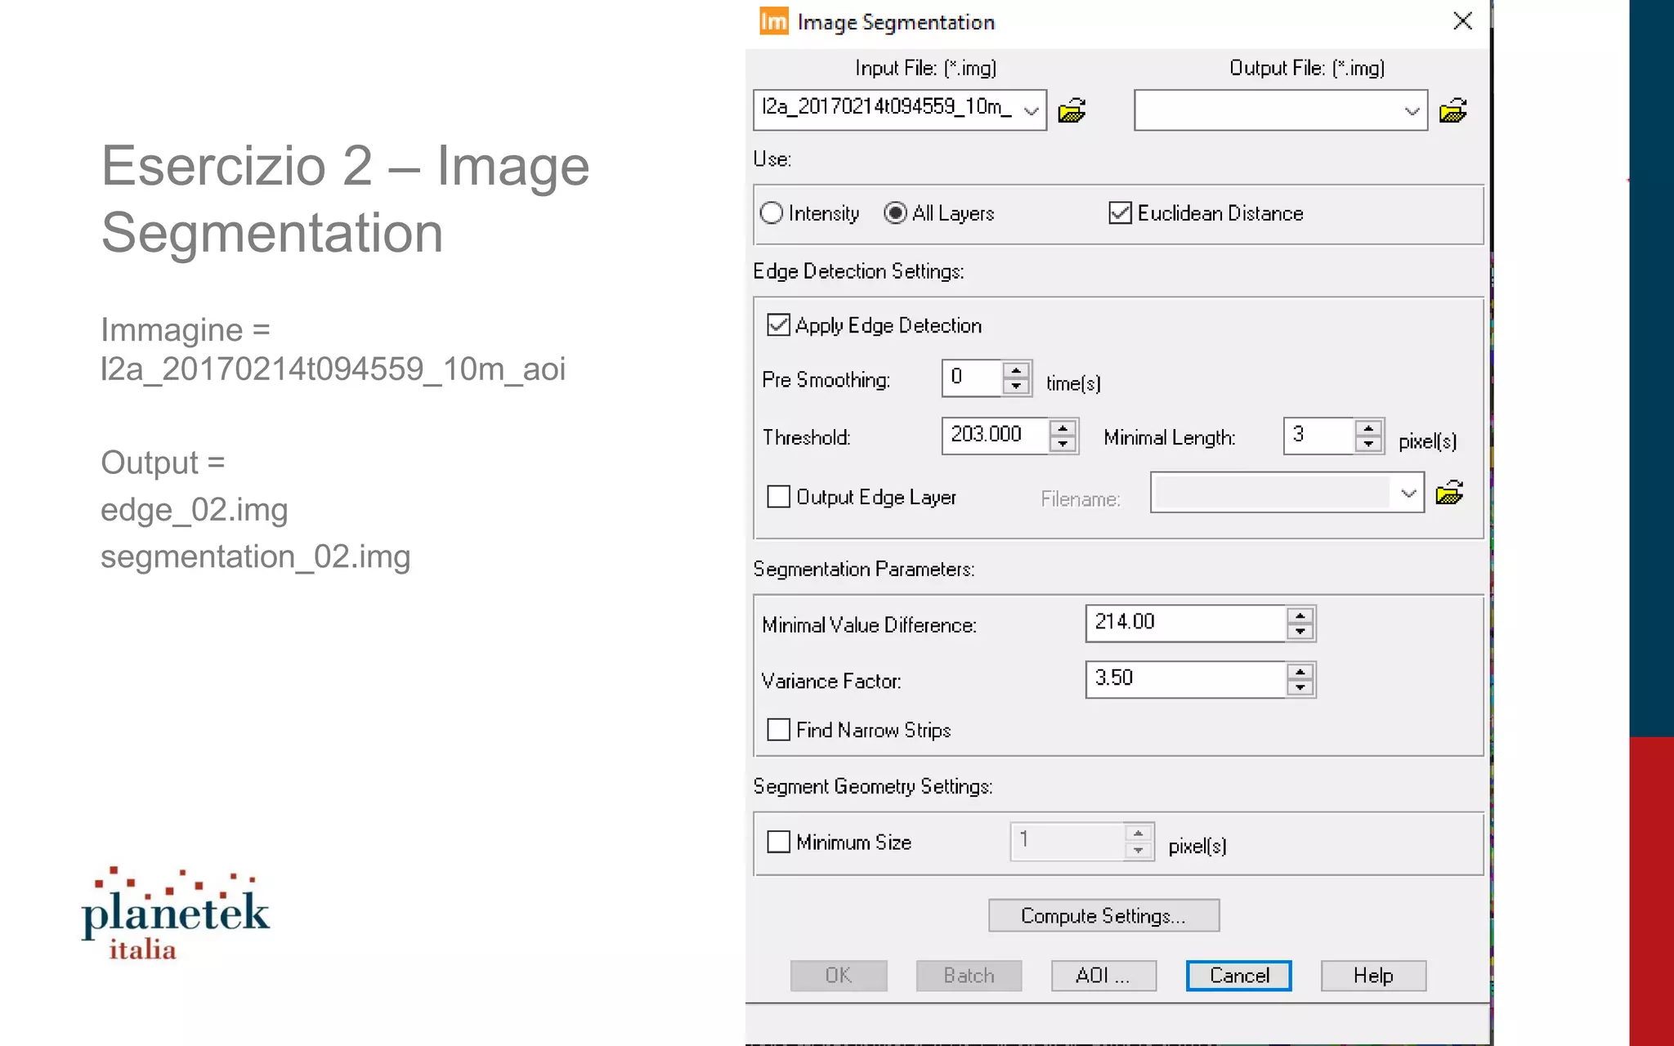Open the AOI settings button
This screenshot has height=1046, width=1674.
[1103, 976]
